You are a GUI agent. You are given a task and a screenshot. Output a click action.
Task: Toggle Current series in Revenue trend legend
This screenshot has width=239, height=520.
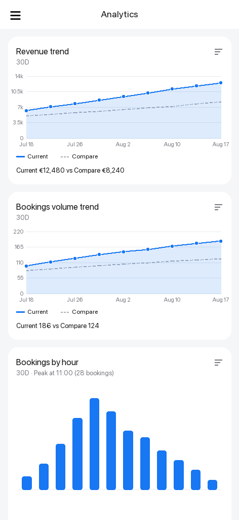coord(32,156)
